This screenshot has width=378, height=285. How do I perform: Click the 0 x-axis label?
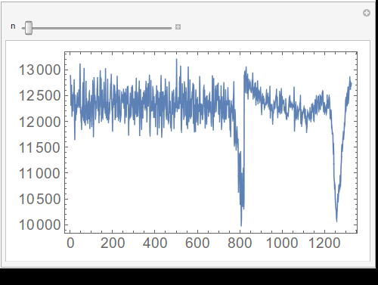(70, 243)
